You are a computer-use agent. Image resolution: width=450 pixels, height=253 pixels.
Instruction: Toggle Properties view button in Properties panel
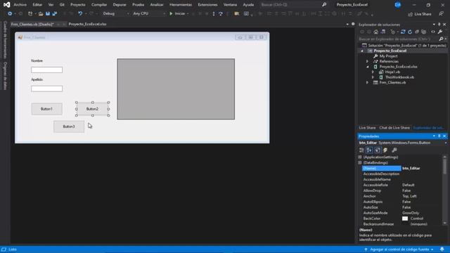(378, 150)
